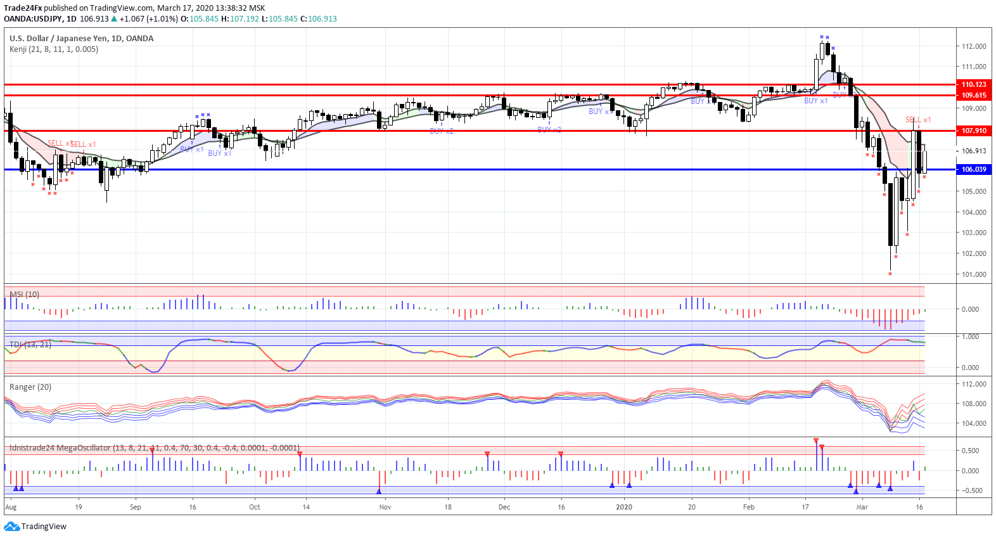The image size is (996, 538).
Task: Click the MSI (10) indicator label
Action: [x=25, y=295]
